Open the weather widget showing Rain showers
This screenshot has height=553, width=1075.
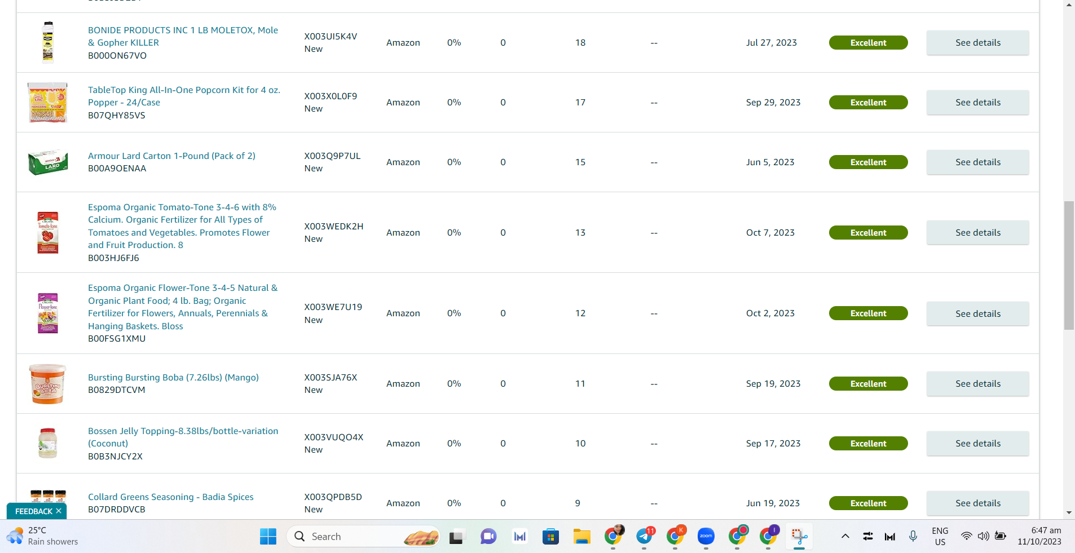[x=42, y=536]
